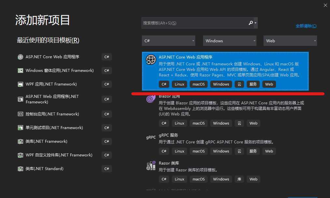Click the WPF 应用(.NET Framework) icon
330x198 pixels.
pyautogui.click(x=21, y=84)
